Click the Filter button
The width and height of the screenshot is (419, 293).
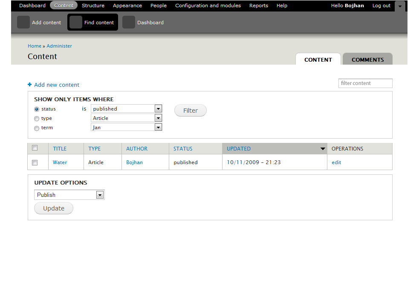click(x=191, y=111)
